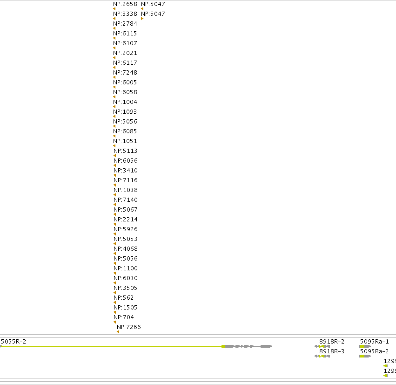Click the NP:6005 feature label
Screen dimensions: 396x385
point(125,82)
